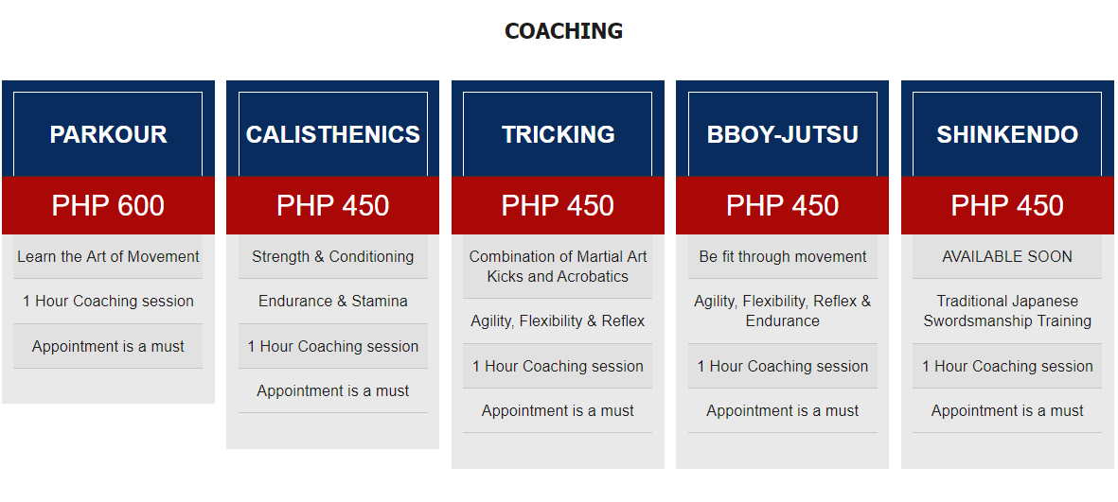Click 'Agility, Flexibility, Reflex & Endurance' row
Viewport: 1118px width, 502px height.
click(782, 311)
